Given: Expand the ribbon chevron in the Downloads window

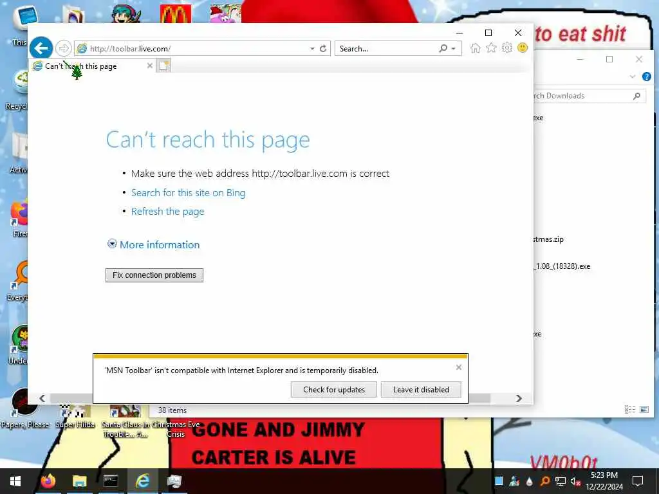Looking at the screenshot, I should (x=632, y=77).
